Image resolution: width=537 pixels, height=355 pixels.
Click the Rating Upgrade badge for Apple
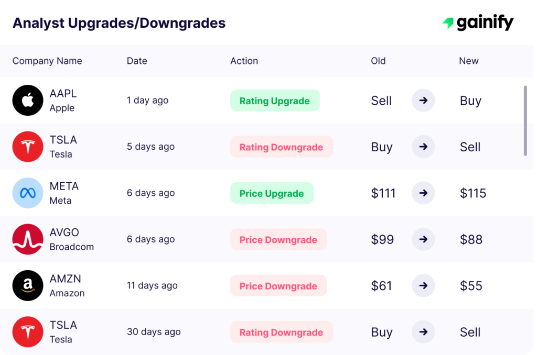[x=275, y=101]
